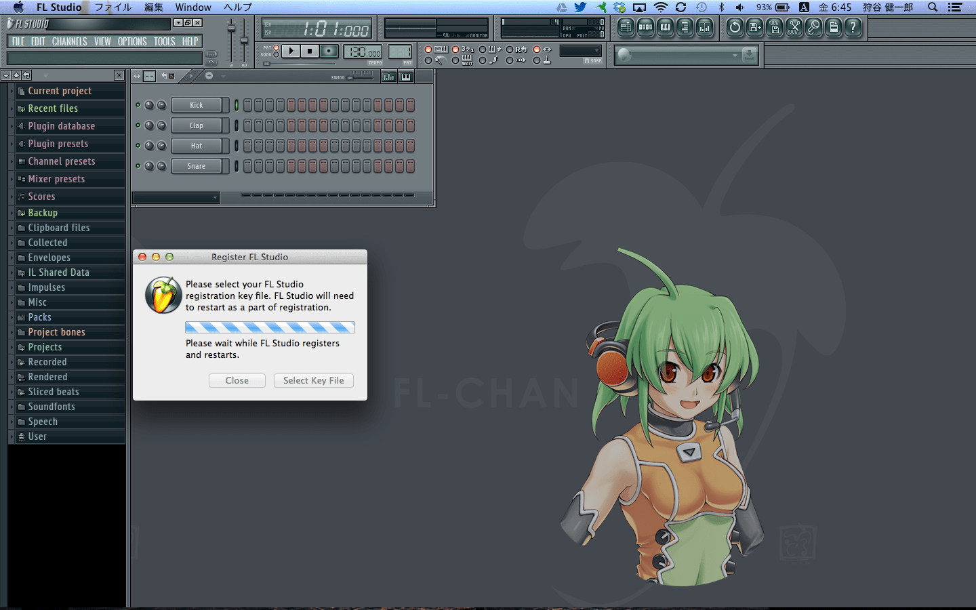Screen dimensions: 976x610
Task: Click the magnifier project info icon
Action: pyautogui.click(x=813, y=27)
